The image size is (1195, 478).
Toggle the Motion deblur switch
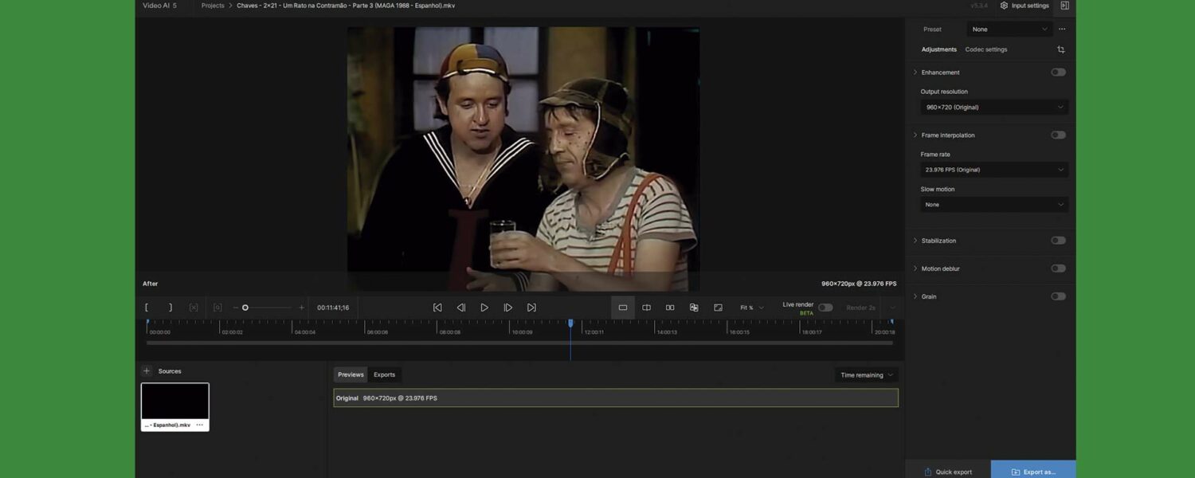click(x=1058, y=268)
